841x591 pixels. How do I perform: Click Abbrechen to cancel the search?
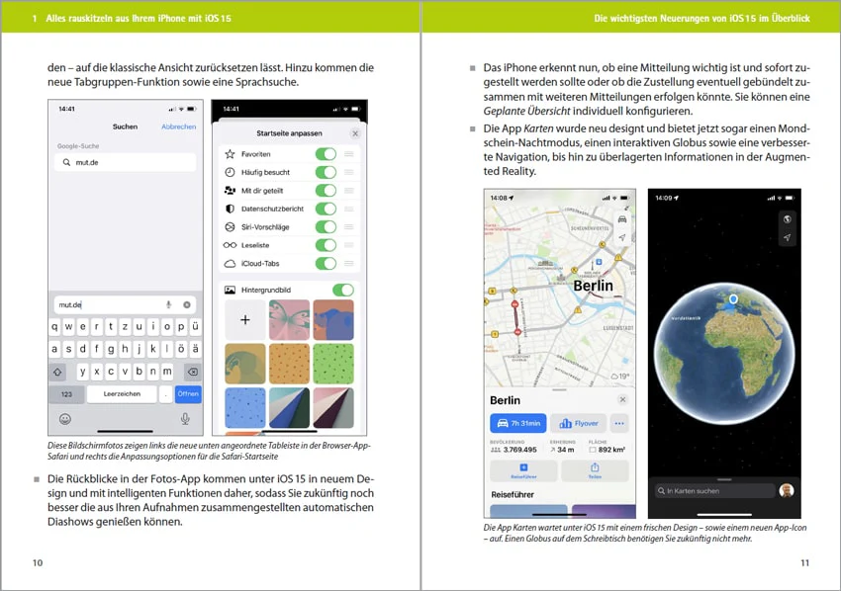[179, 127]
